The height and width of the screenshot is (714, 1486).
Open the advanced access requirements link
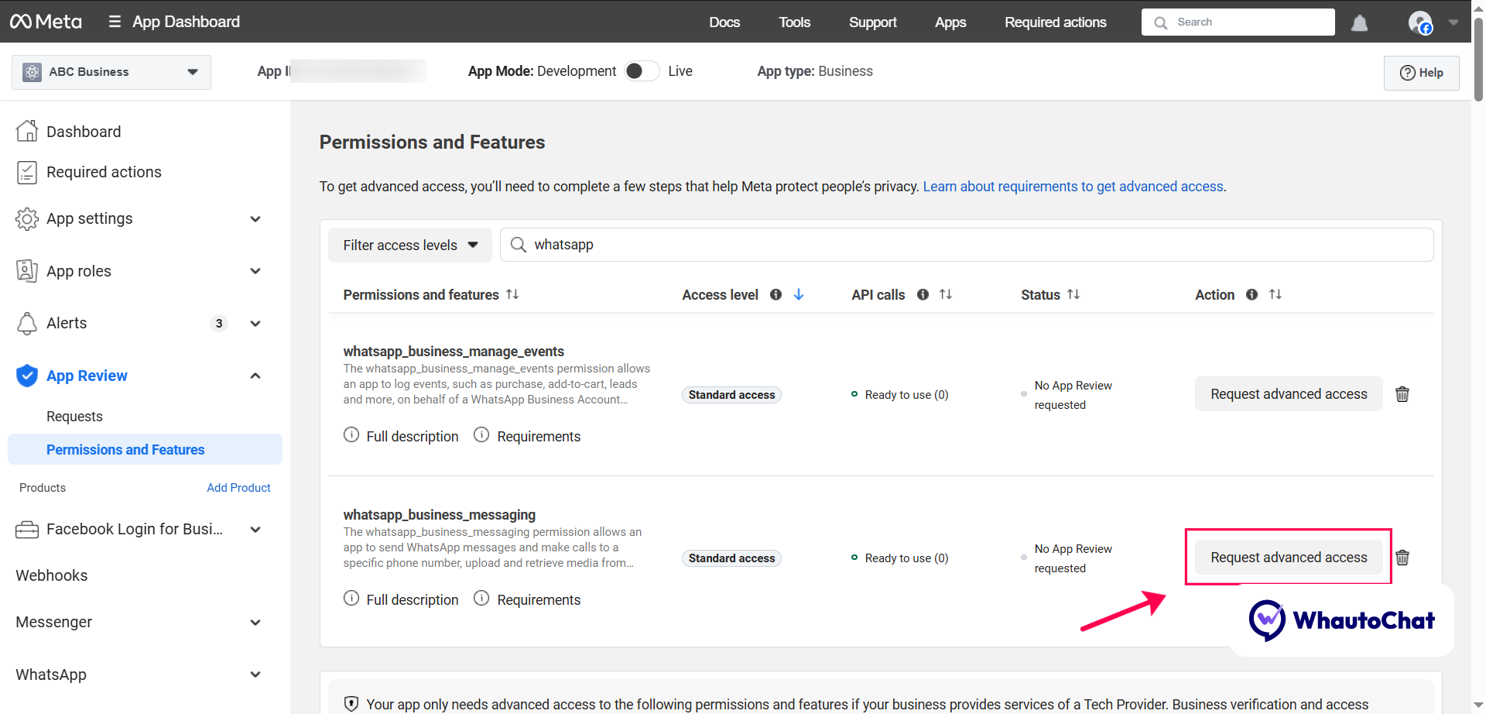(1073, 186)
